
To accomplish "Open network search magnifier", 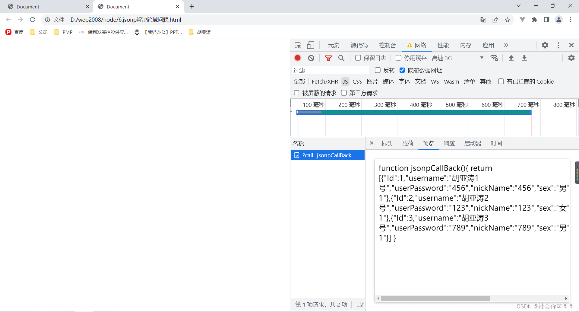I will point(341,58).
